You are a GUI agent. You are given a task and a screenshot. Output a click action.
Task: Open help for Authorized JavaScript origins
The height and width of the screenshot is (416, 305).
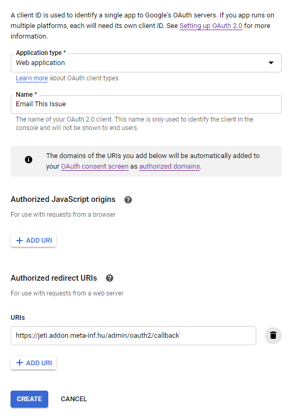point(128,200)
